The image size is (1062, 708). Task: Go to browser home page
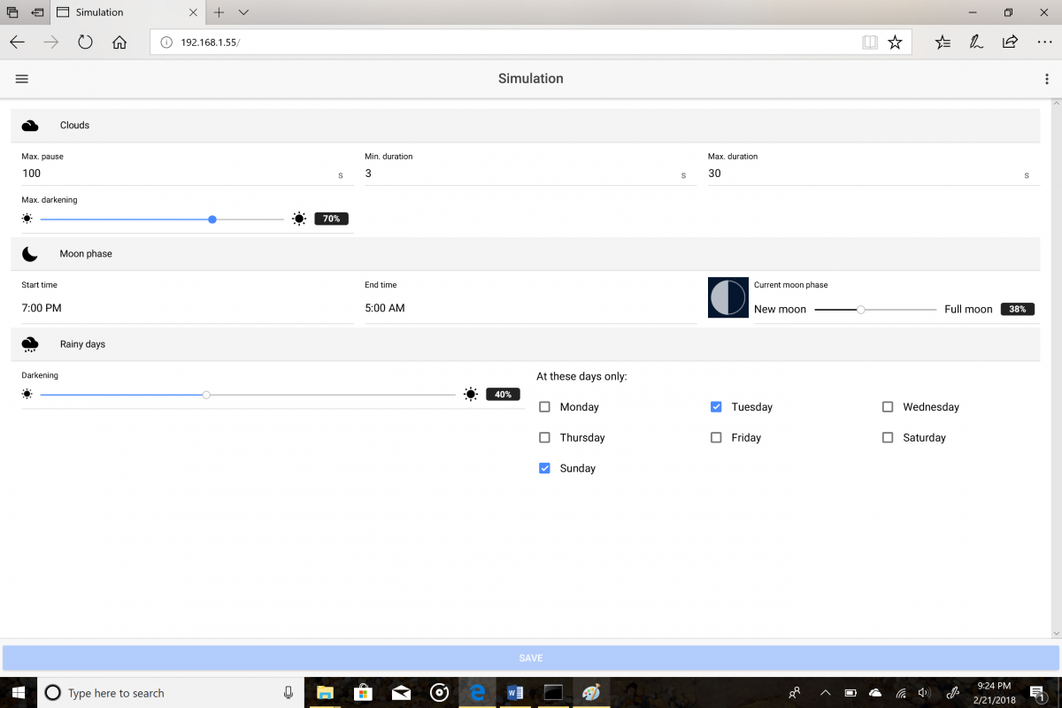pos(119,42)
